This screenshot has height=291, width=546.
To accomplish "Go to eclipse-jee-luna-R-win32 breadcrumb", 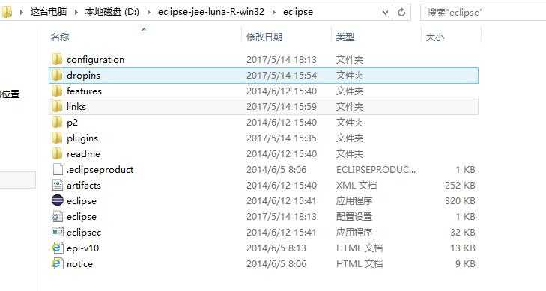I will tap(211, 12).
